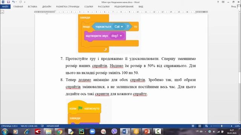The image size is (241, 135).
Task: Click the underlined word "спрайту"
Action: point(140,94)
